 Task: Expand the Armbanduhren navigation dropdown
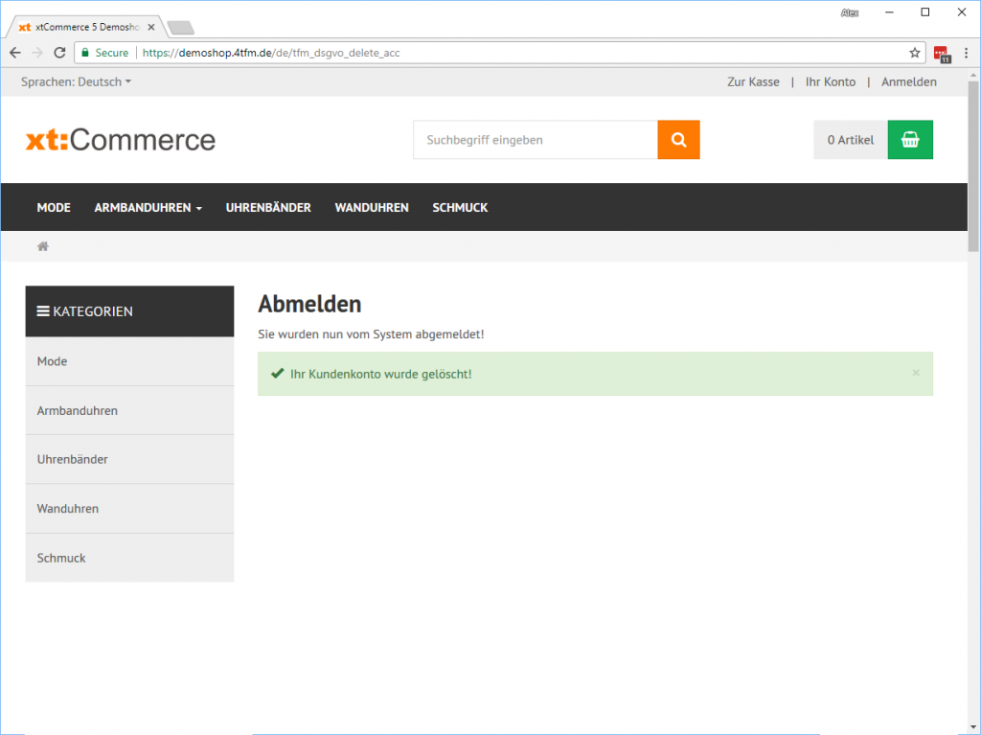click(148, 208)
